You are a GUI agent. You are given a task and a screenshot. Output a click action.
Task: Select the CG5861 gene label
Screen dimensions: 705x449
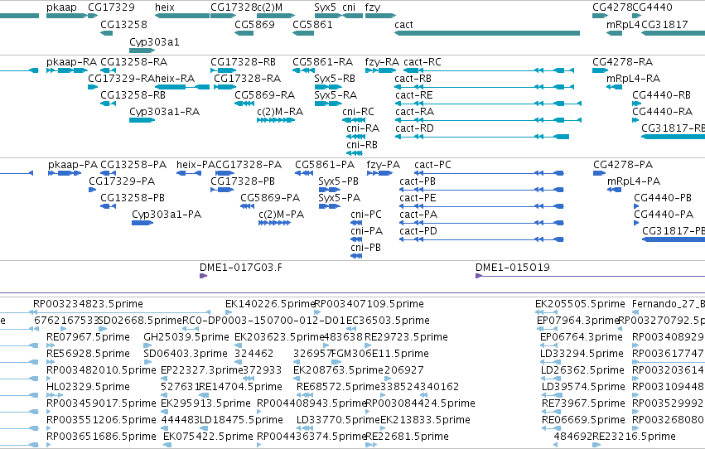click(312, 24)
